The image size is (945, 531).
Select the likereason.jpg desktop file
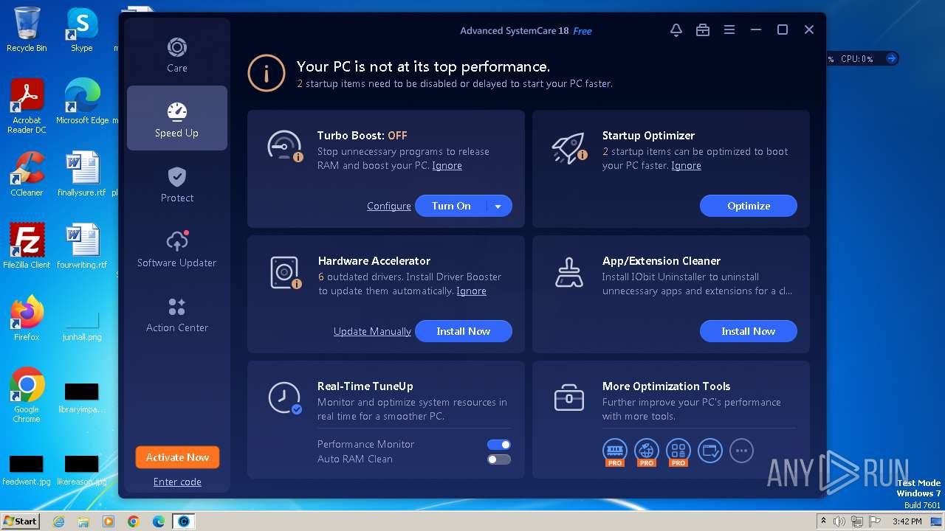pos(82,470)
